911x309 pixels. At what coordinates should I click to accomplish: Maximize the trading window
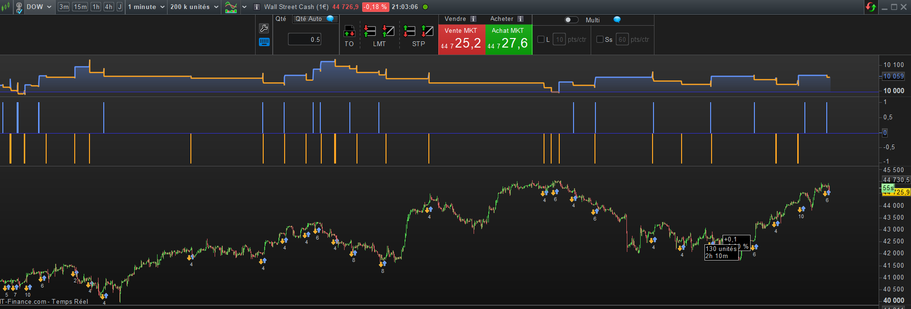point(894,7)
